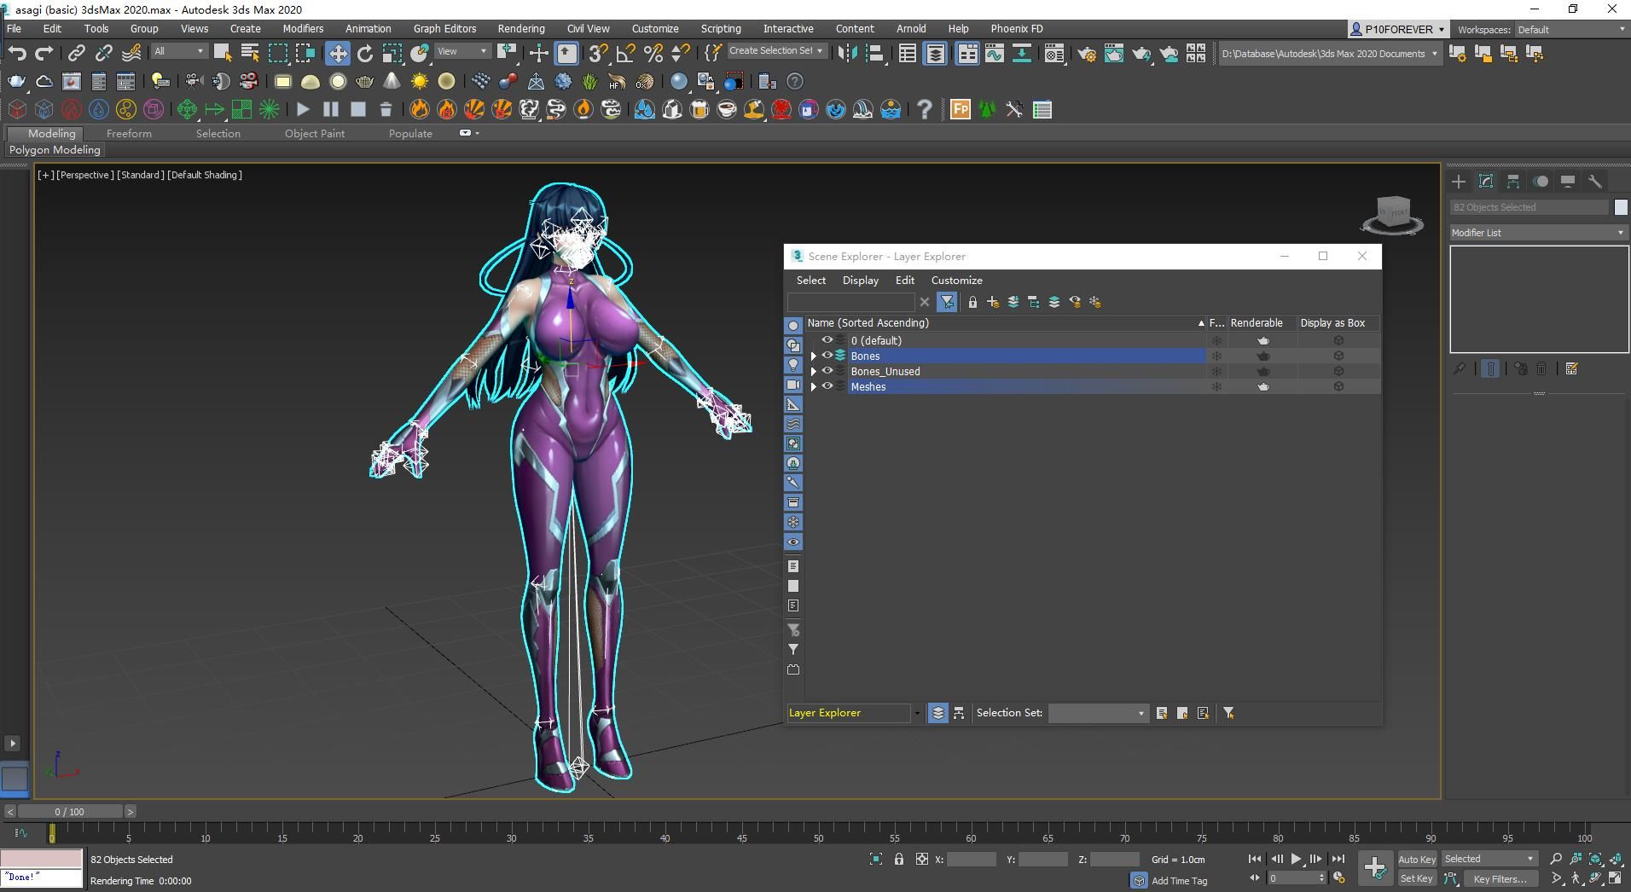
Task: Open the Hierarchy command panel tab
Action: pos(1513,181)
